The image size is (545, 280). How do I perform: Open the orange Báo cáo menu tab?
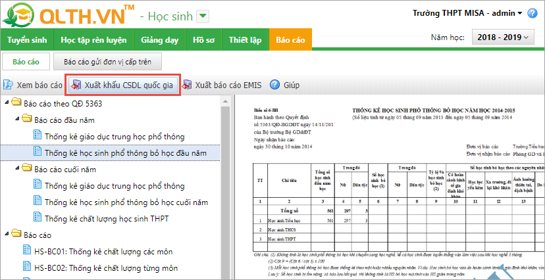[x=290, y=40]
